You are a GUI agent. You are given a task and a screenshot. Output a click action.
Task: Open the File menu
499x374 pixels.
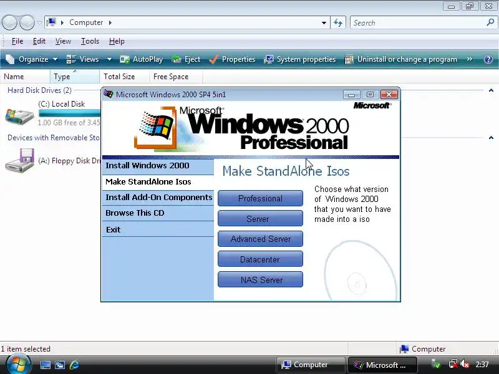pyautogui.click(x=17, y=41)
